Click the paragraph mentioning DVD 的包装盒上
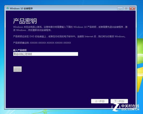The image size is (143, 114). (x=69, y=37)
